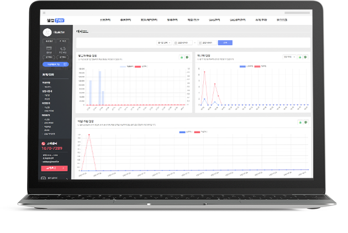Download image icon on the bar chart card
348x233 pixels.
tap(182, 57)
